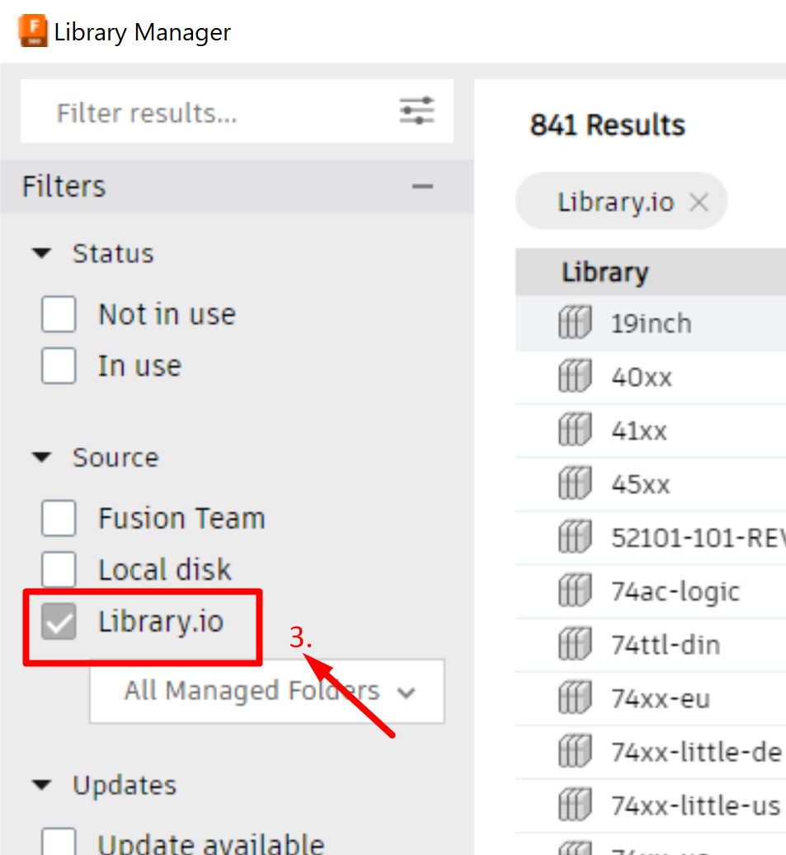Enable the Not in use checkbox
This screenshot has width=786, height=855.
59,314
